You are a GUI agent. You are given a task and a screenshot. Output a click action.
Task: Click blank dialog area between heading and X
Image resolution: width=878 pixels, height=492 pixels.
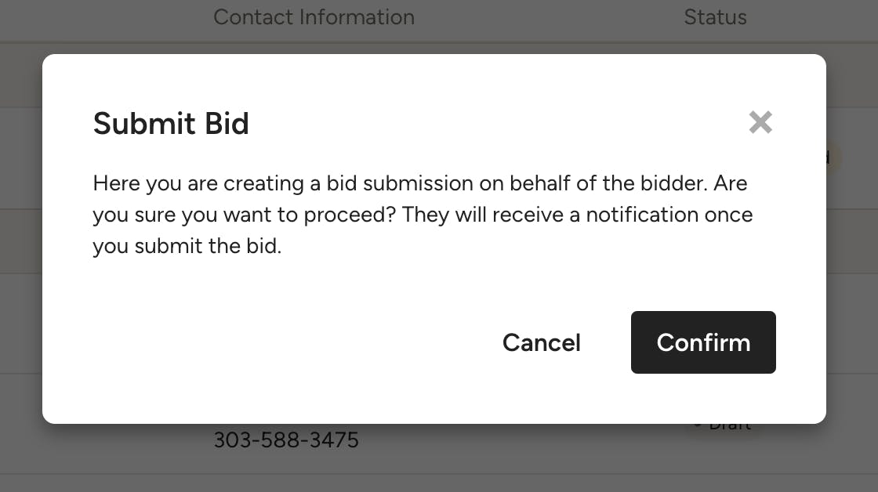pyautogui.click(x=494, y=124)
